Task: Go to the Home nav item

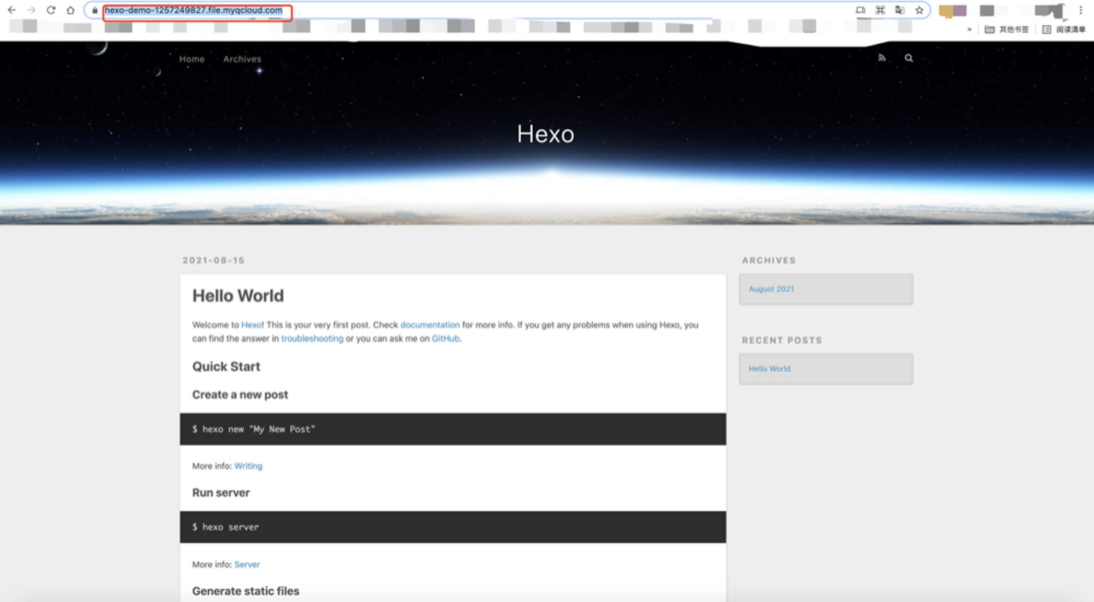Action: click(192, 59)
